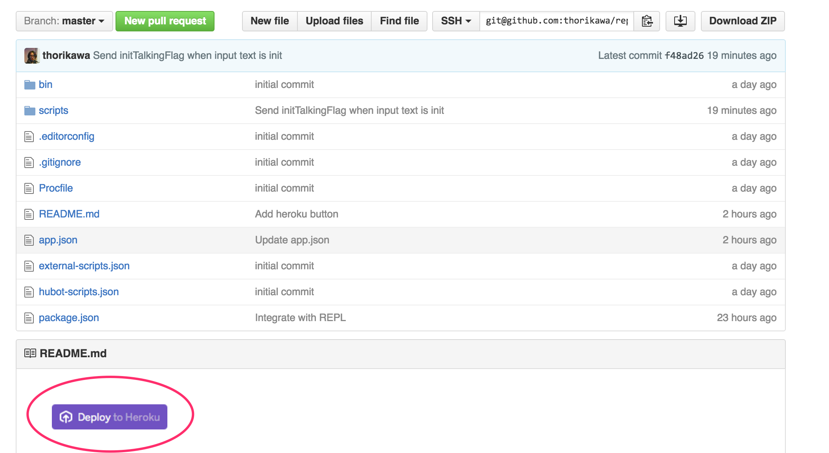Screen dimensions: 829x453
Task: Click the Deploy to Heroku button
Action: [x=110, y=417]
